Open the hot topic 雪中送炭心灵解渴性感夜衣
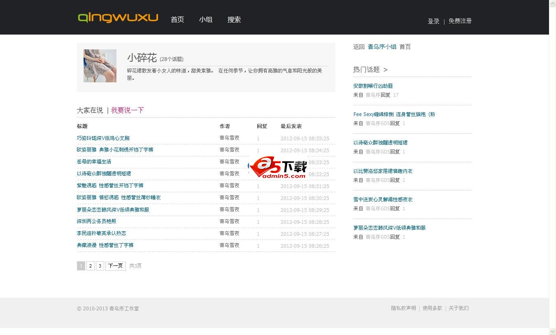556x335 pixels. click(383, 200)
